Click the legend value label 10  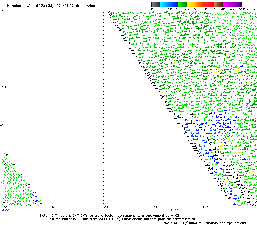tap(170, 9)
